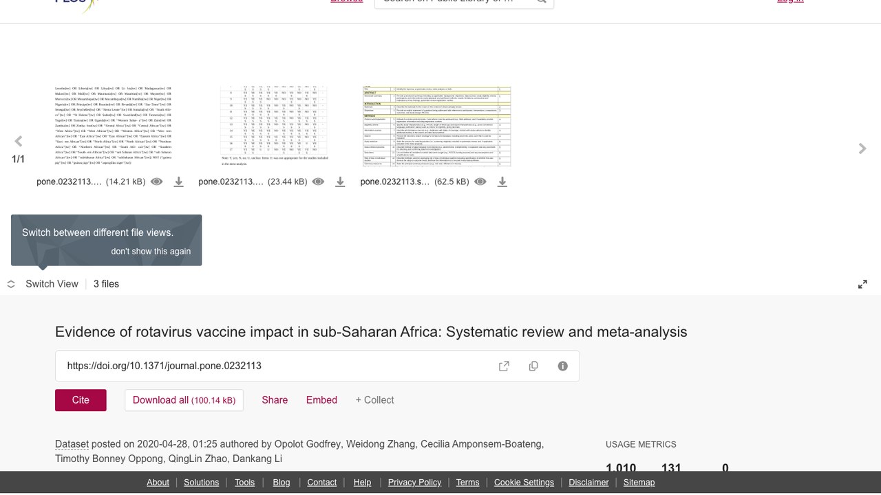The image size is (881, 495).
Task: Show DOI info icon details
Action: point(563,366)
